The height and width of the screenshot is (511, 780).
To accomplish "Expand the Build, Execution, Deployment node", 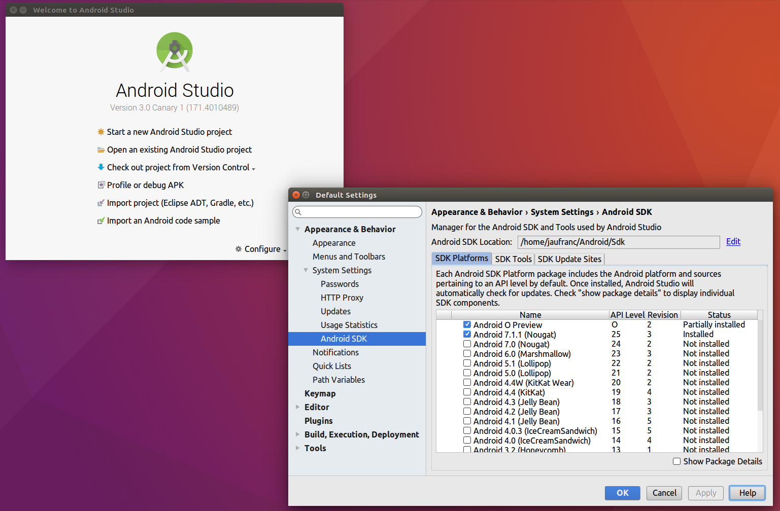I will [x=298, y=434].
